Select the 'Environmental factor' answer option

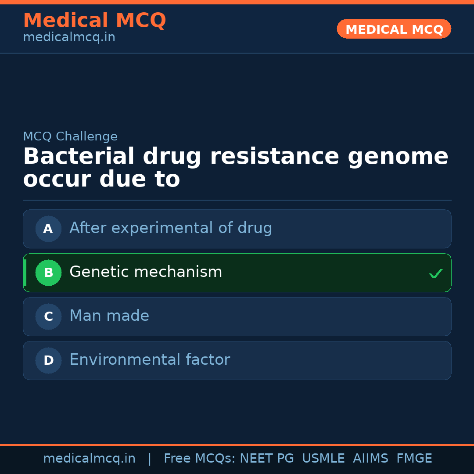[x=150, y=360]
